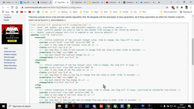Open the Steam bookmarks folder
The width and height of the screenshot is (194, 109).
tap(73, 12)
